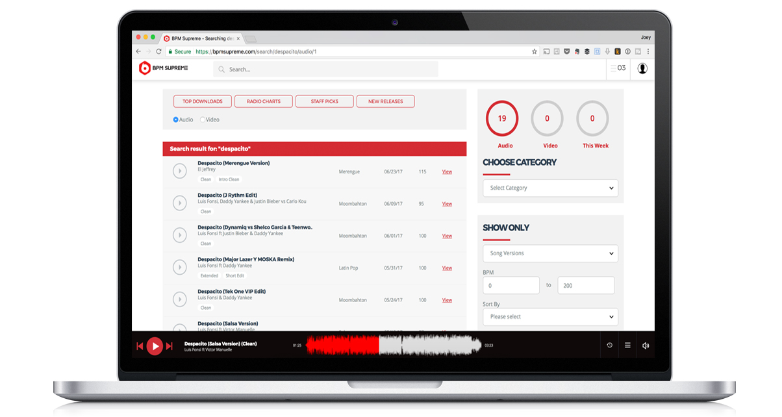Click View link for Merengue Version
This screenshot has width=782, height=417.
(x=447, y=171)
